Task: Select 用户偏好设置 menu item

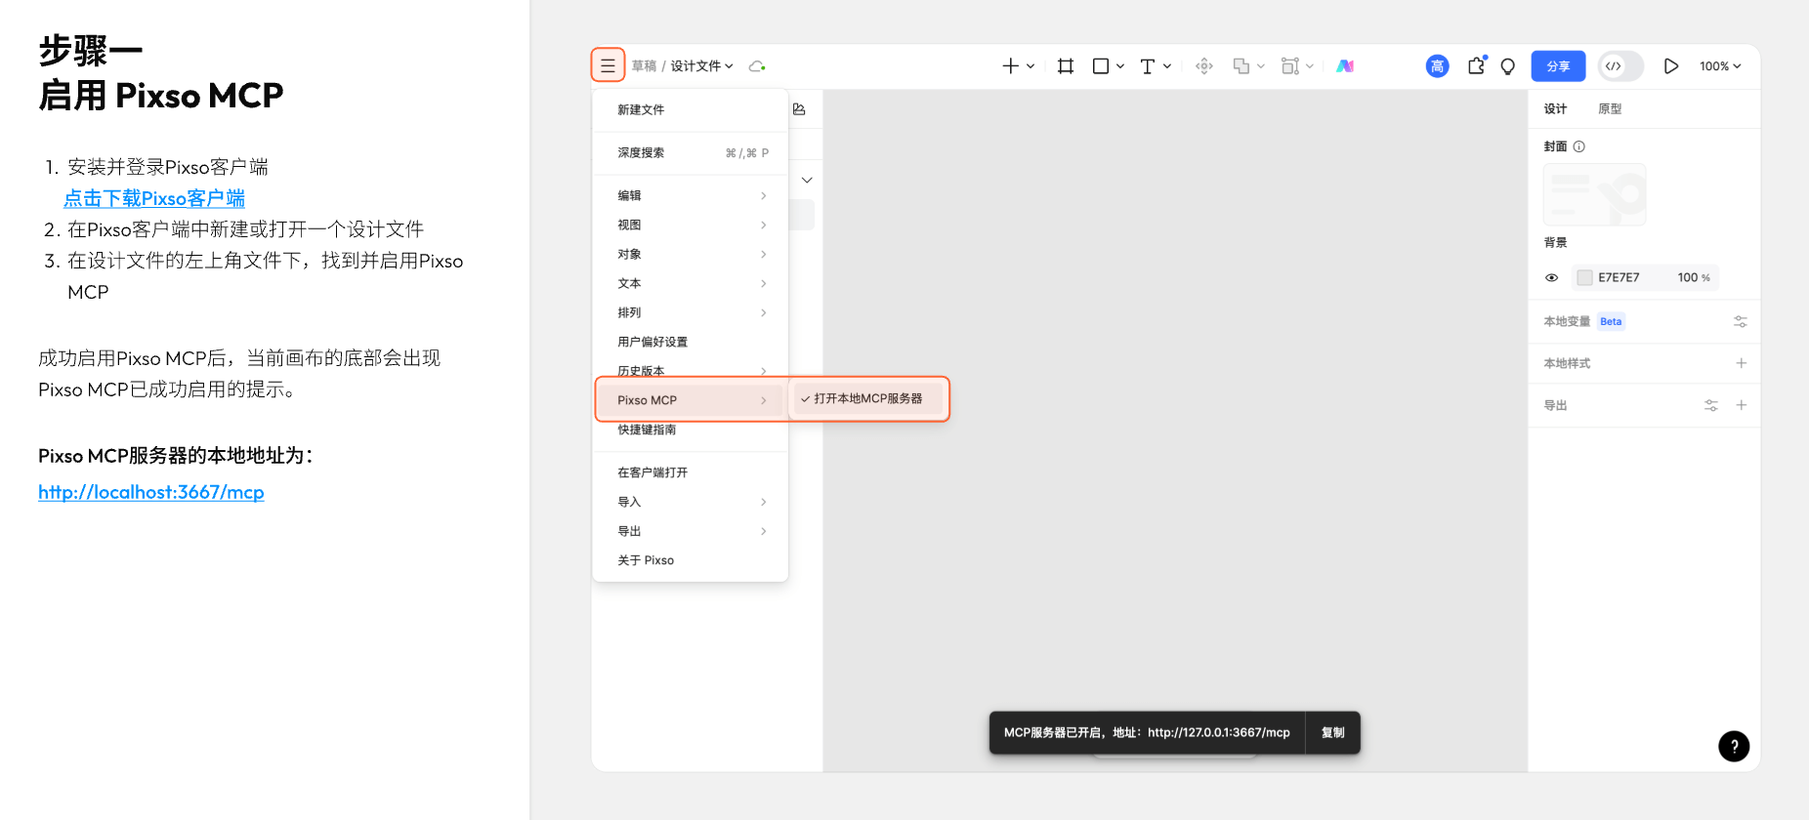Action: pos(652,342)
